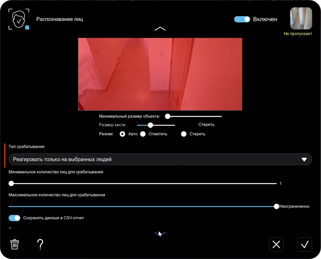The image size is (321, 259).
Task: Adjust the Размер кисти slider handle
Action: point(150,125)
